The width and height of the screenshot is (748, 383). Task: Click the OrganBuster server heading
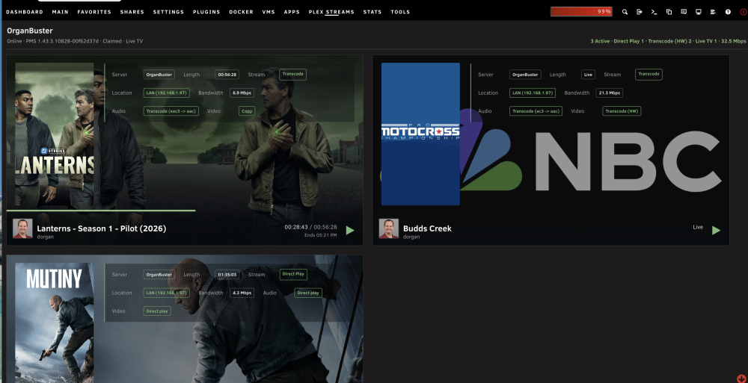tap(30, 31)
